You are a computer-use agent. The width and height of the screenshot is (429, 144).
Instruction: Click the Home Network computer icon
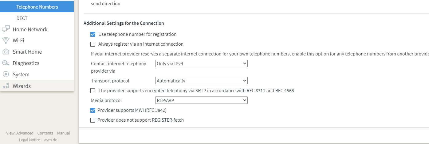tap(6, 29)
